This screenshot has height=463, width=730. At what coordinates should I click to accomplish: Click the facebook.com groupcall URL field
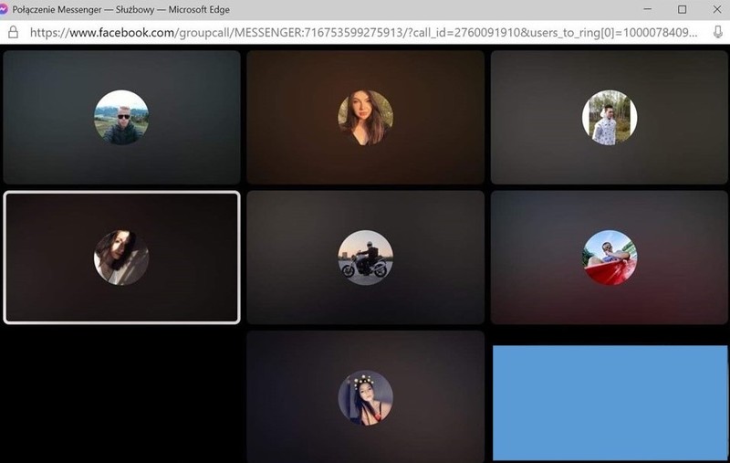pyautogui.click(x=363, y=32)
